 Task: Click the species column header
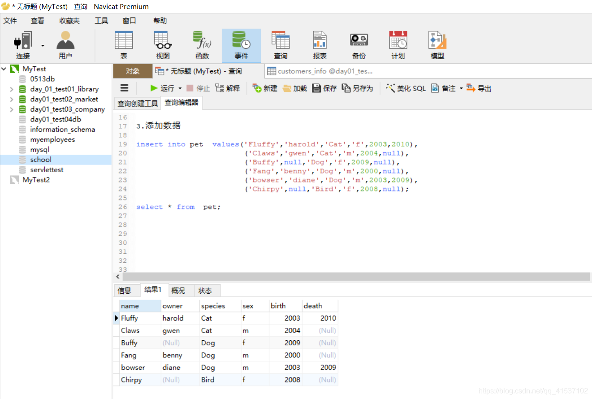click(x=220, y=306)
